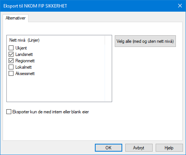186x155 pixels.
Task: Click the Nett nivå (Linjer) list header
Action: (24, 40)
